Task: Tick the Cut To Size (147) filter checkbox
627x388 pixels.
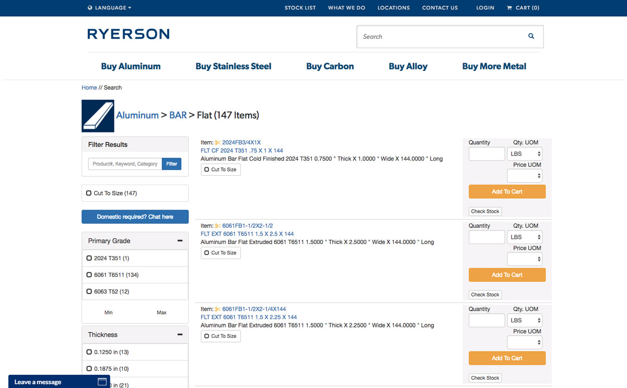Action: coord(89,193)
